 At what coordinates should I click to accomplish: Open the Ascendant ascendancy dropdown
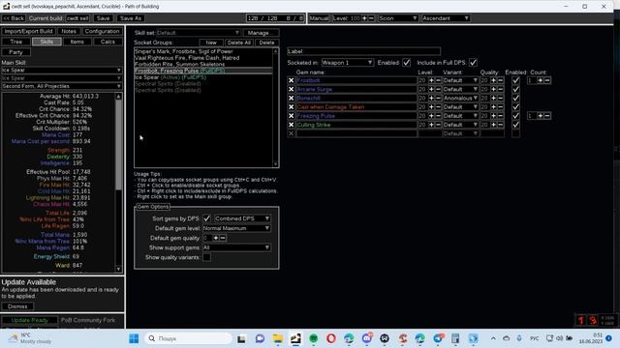(446, 18)
